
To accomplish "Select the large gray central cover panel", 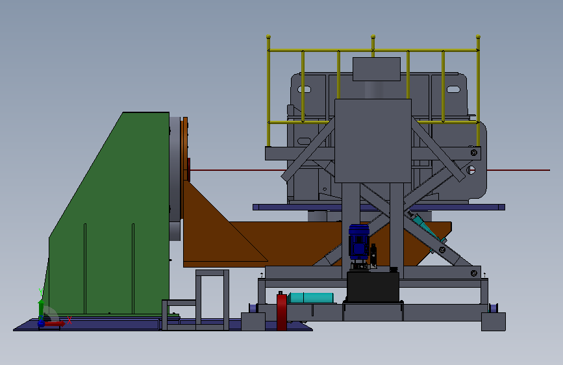I will 373,141.
